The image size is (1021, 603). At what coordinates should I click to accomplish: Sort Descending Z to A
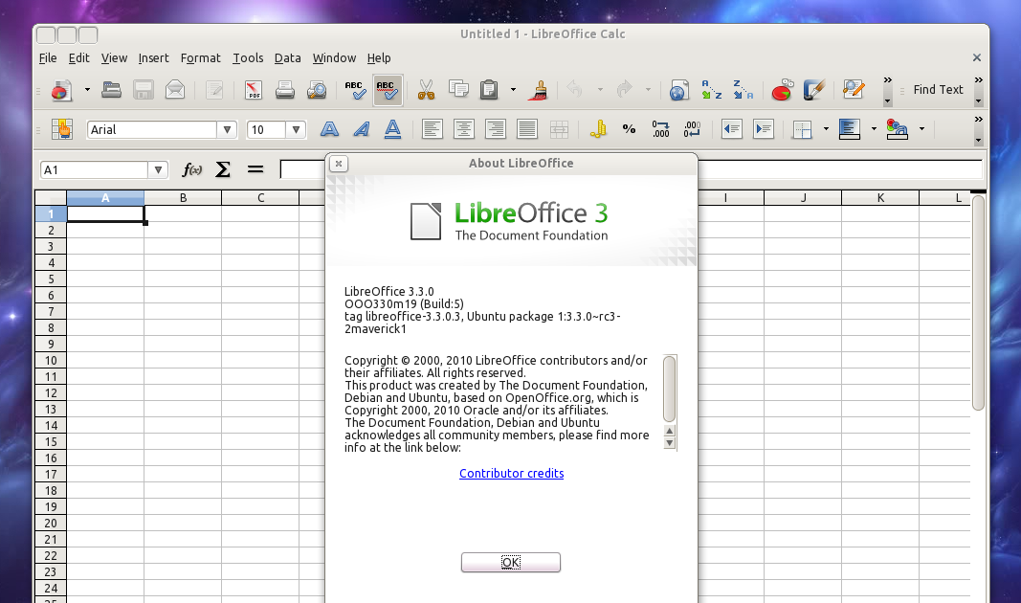(x=743, y=90)
